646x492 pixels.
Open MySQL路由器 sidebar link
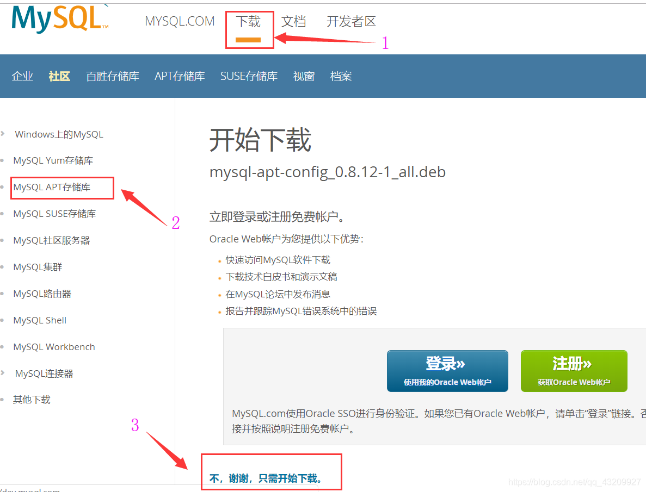42,294
